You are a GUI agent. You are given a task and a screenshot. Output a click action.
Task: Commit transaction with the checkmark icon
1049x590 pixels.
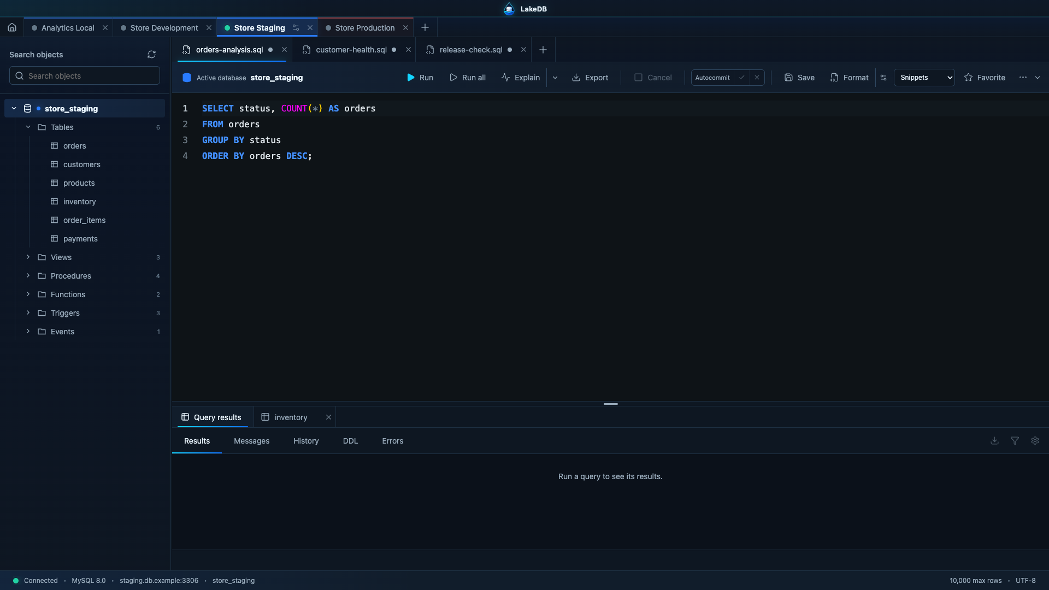[741, 78]
